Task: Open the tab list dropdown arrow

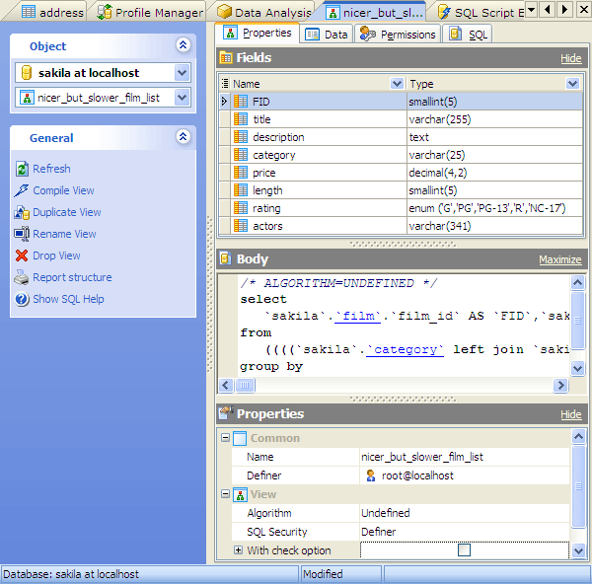Action: (531, 10)
